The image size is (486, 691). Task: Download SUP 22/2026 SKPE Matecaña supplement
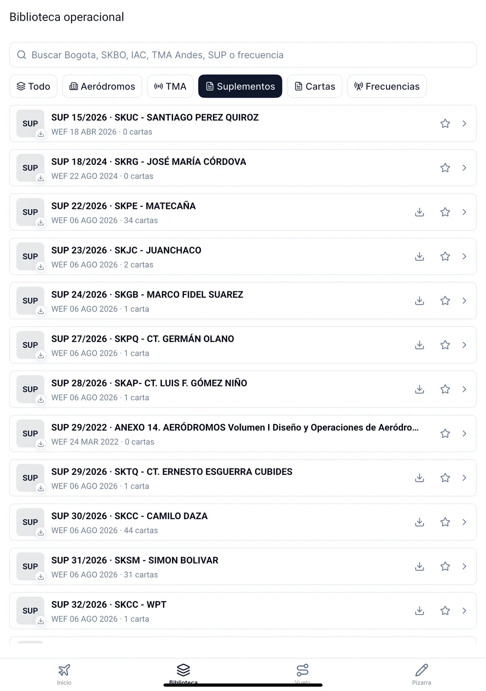[x=420, y=212]
